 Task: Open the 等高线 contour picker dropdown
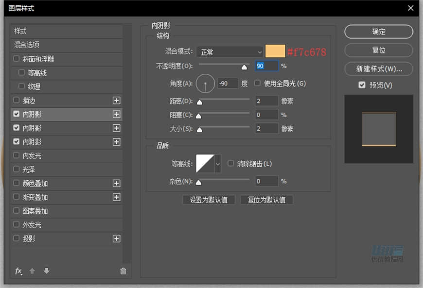[x=217, y=164]
